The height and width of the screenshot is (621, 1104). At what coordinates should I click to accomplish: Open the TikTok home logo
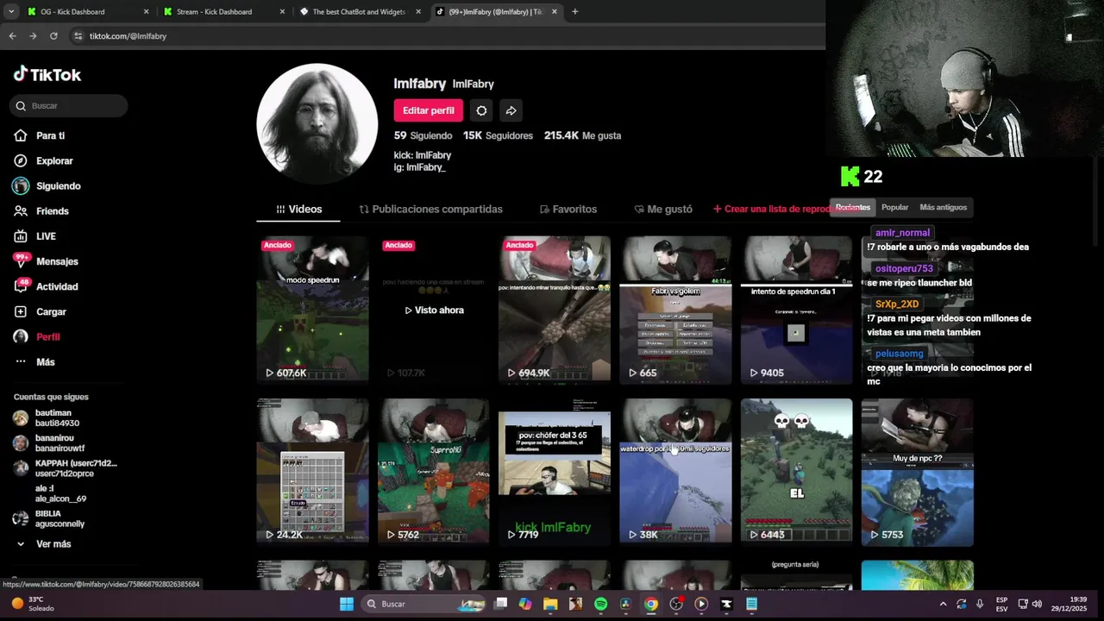click(47, 75)
